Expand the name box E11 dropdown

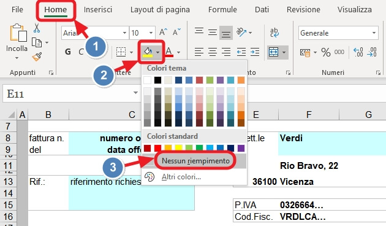(x=135, y=93)
